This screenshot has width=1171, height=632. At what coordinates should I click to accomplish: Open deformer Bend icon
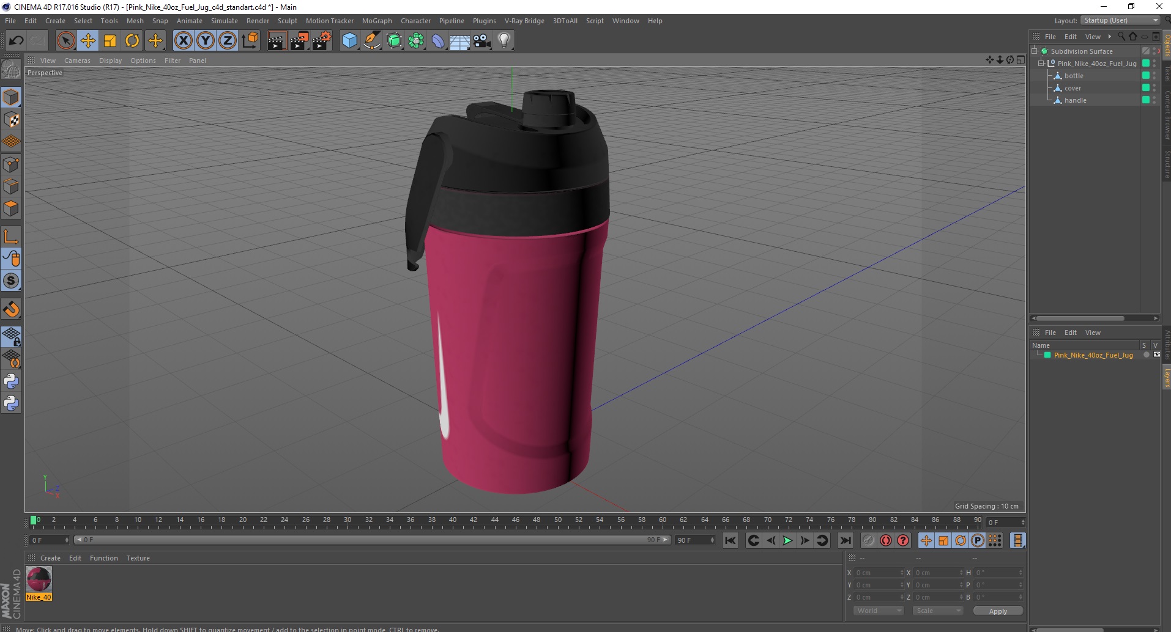tap(438, 41)
